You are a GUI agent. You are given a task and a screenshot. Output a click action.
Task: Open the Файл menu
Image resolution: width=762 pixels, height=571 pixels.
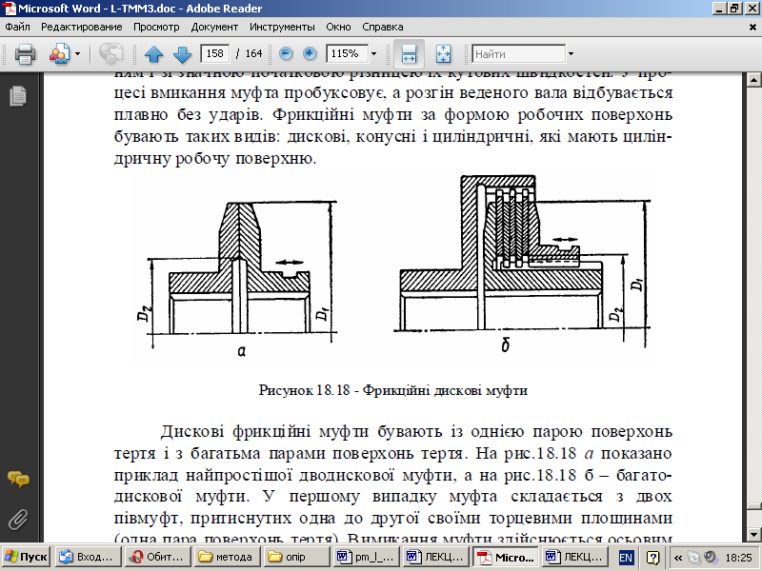click(x=17, y=28)
